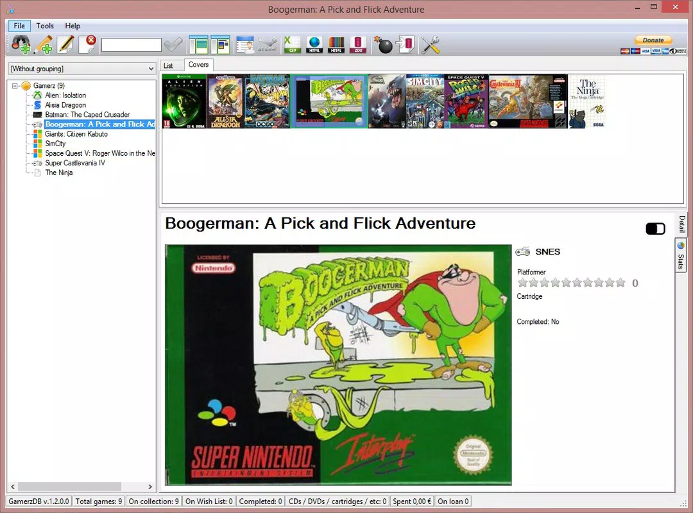
Task: Export to HTML globe icon
Action: point(314,45)
